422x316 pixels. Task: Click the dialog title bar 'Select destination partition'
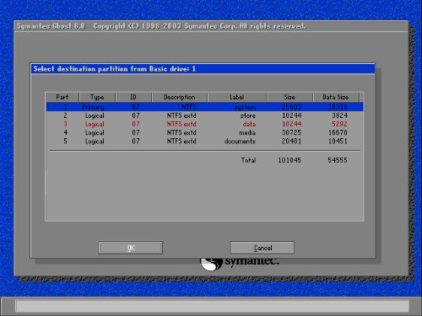(203, 69)
